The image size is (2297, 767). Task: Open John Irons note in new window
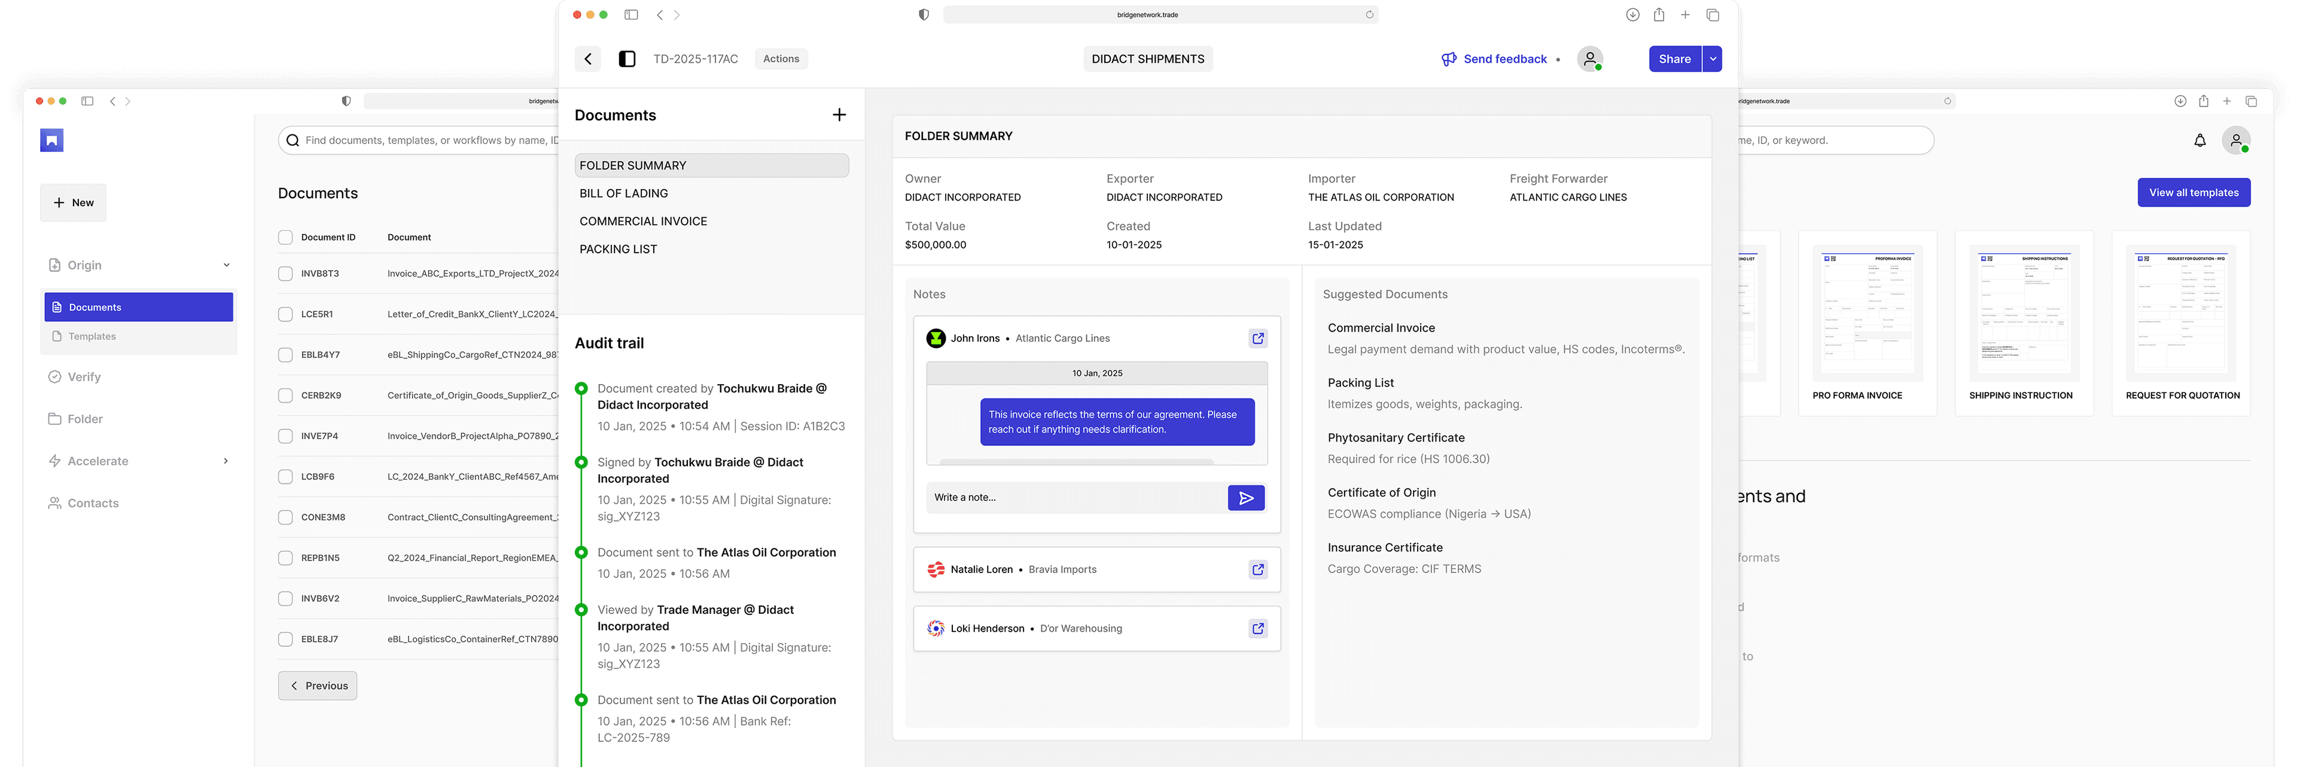point(1257,338)
